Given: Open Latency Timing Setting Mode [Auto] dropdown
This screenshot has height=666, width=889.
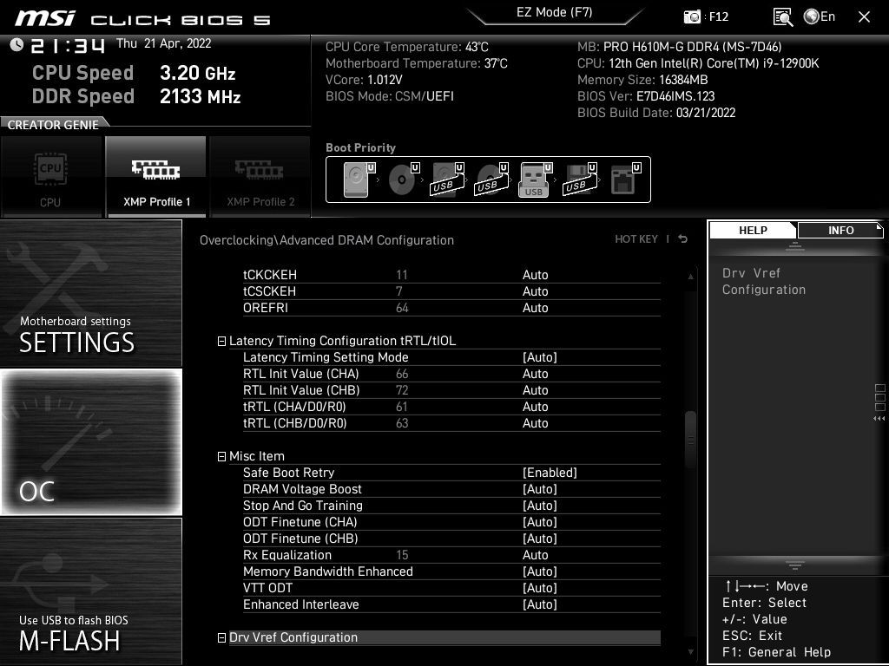Looking at the screenshot, I should coord(539,357).
